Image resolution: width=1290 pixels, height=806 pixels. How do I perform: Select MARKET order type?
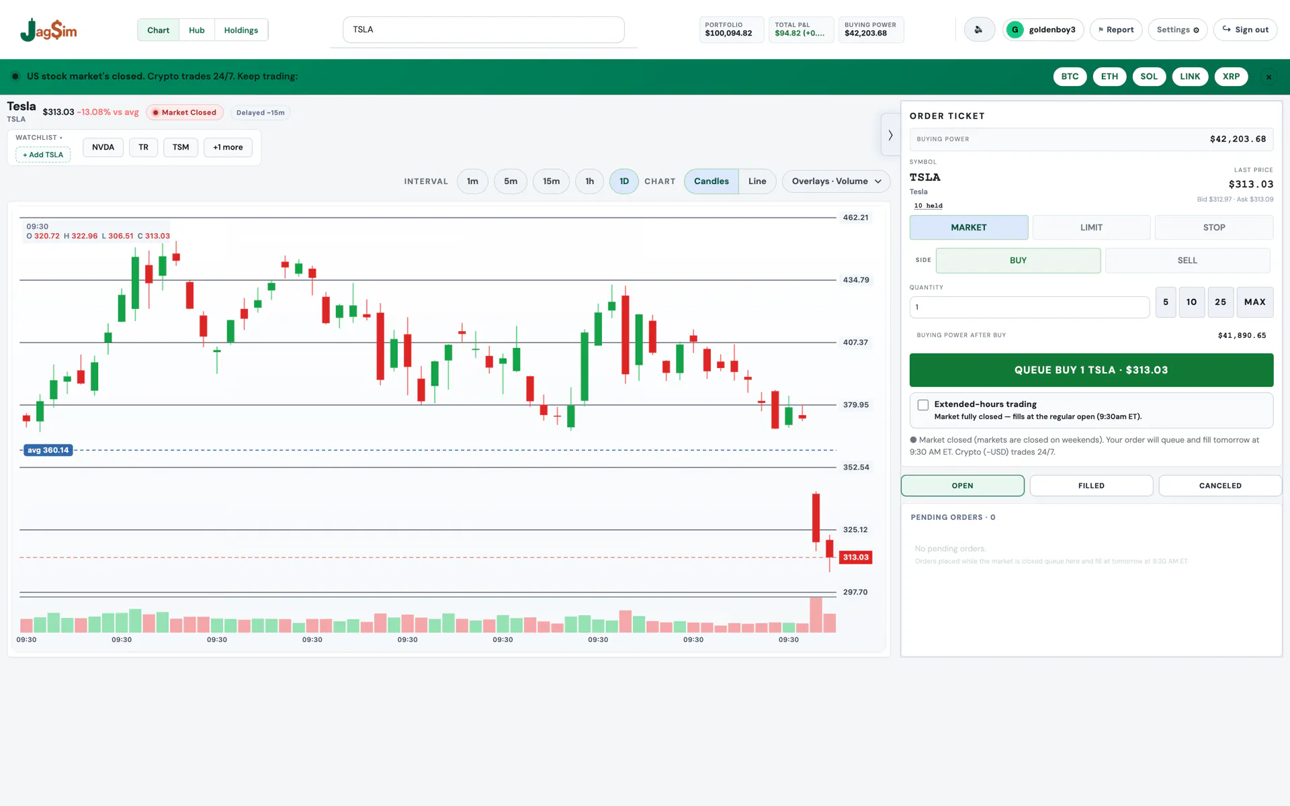pos(969,228)
